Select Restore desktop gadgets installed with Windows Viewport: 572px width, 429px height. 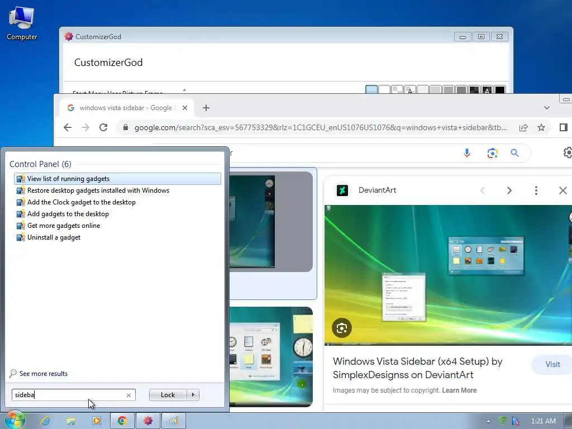(117, 190)
